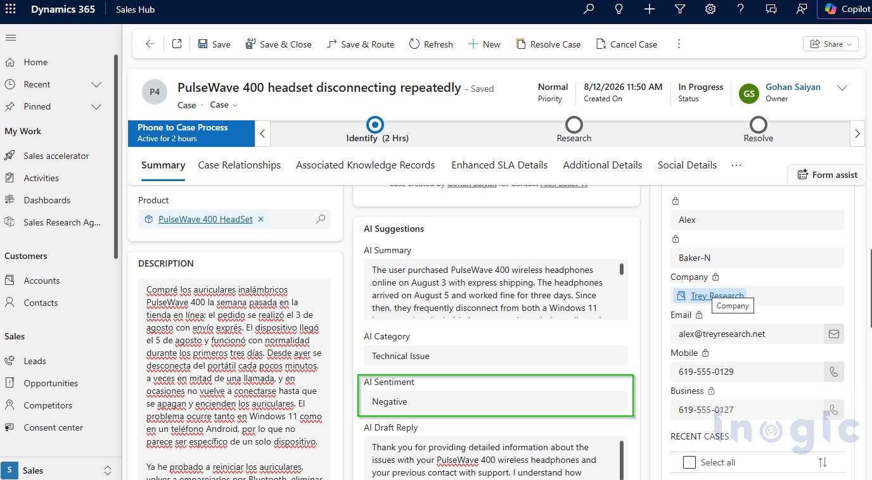872x480 pixels.
Task: Click Cancel Case command
Action: coord(627,44)
